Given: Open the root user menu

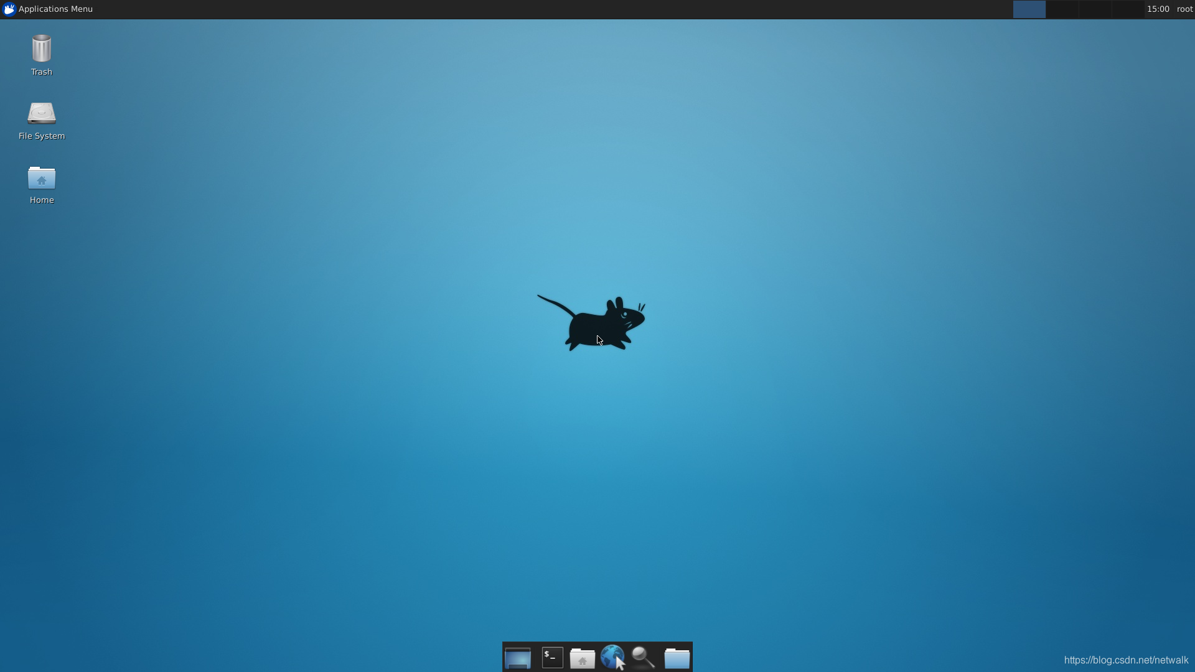Looking at the screenshot, I should [1184, 9].
